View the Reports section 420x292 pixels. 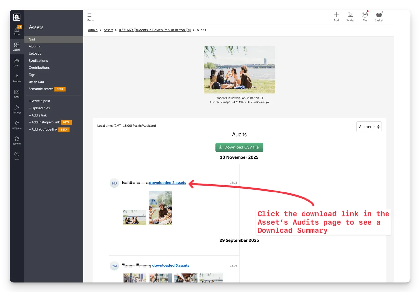coord(17,77)
